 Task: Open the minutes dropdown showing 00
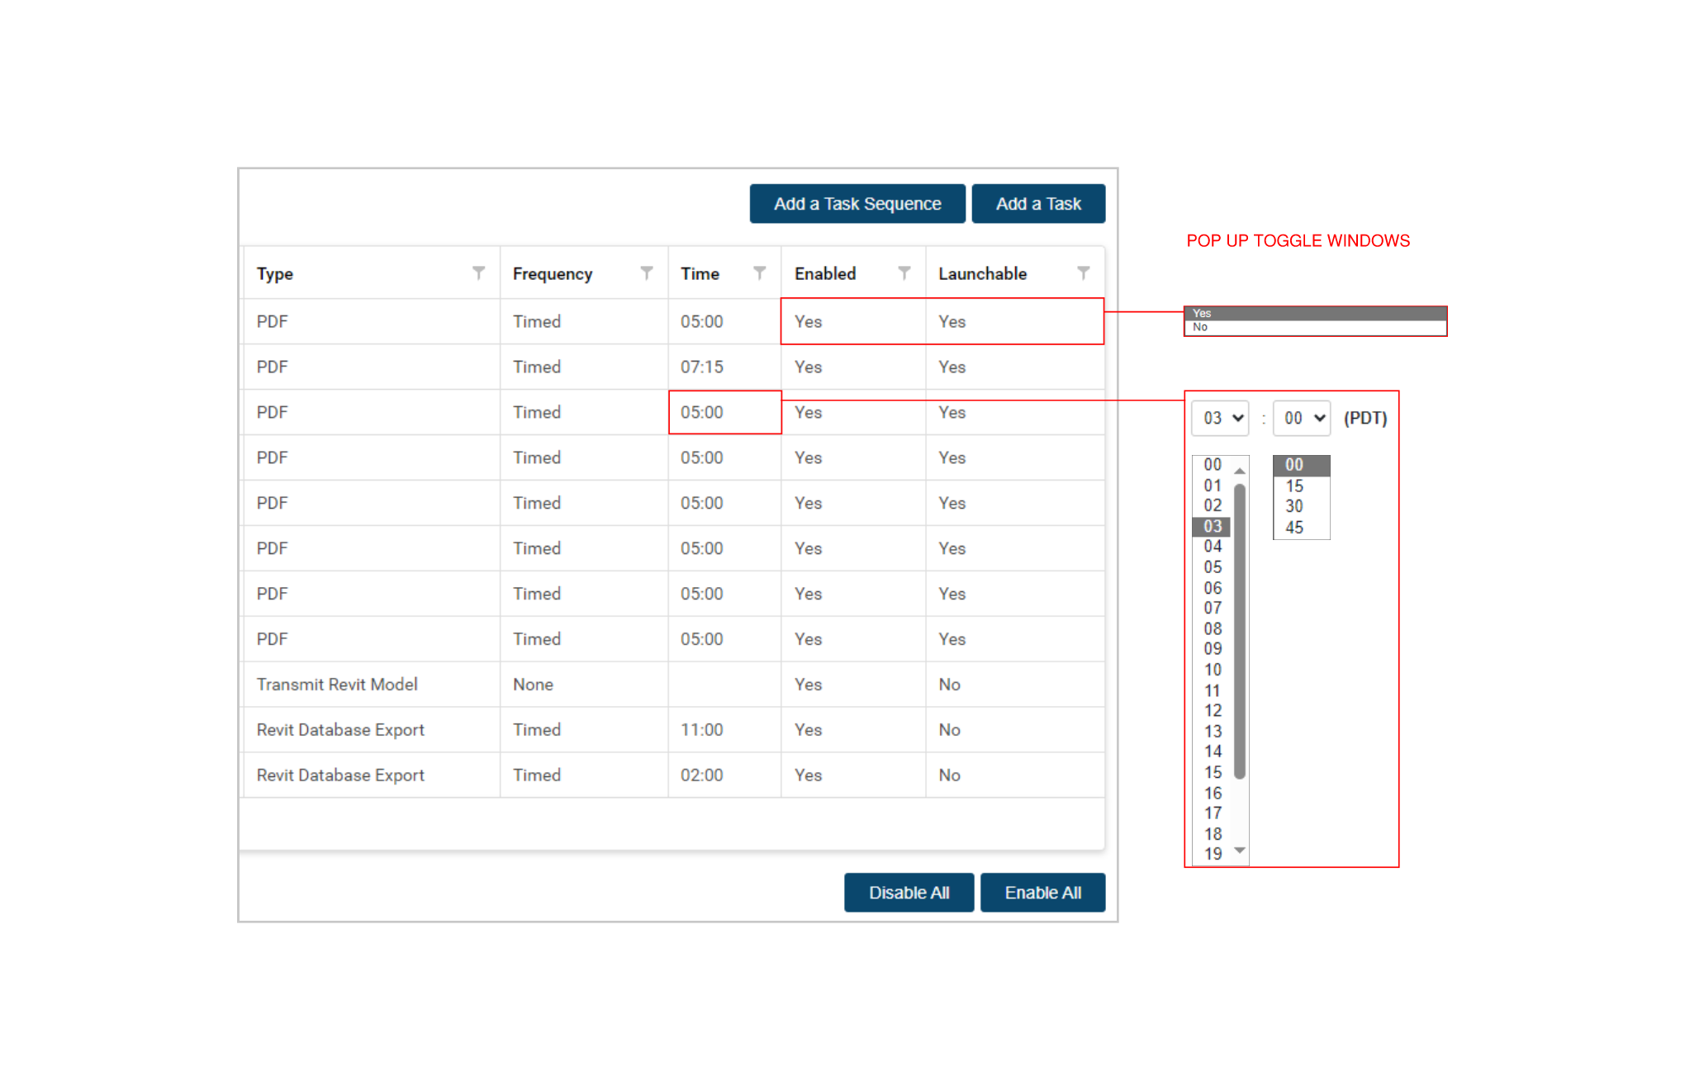click(1302, 418)
